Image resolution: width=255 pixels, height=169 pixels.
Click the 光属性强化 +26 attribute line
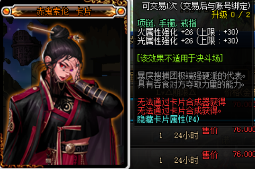188,41
